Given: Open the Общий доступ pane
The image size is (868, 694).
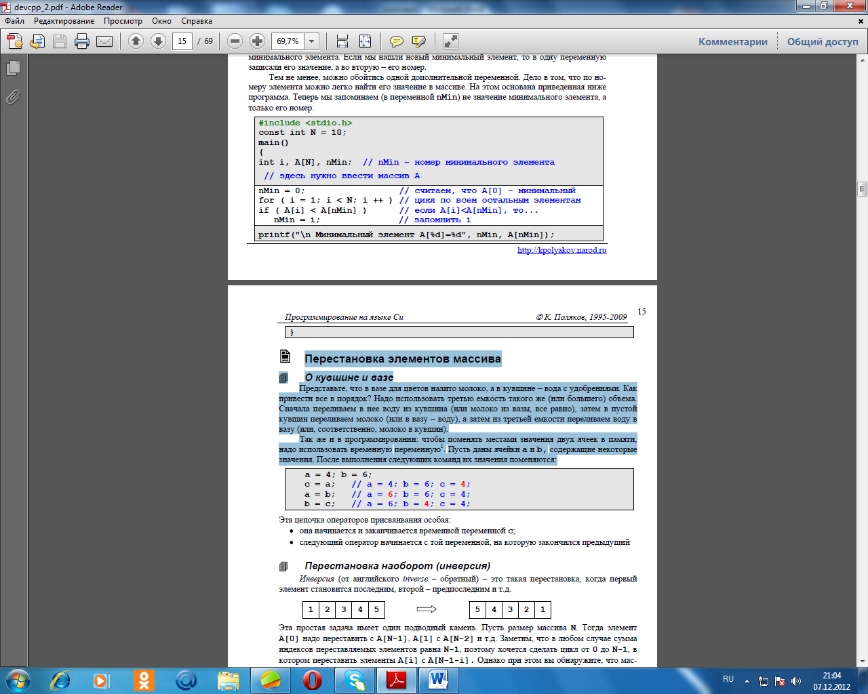Looking at the screenshot, I should (x=823, y=42).
